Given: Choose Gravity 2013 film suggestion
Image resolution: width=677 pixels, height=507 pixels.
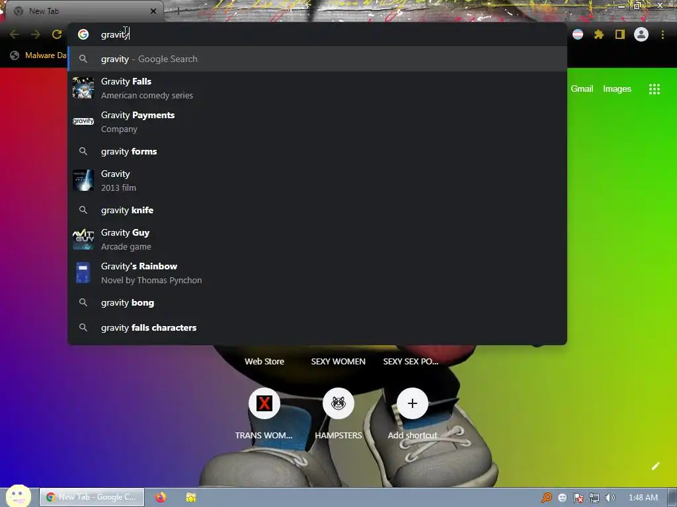Looking at the screenshot, I should point(317,180).
